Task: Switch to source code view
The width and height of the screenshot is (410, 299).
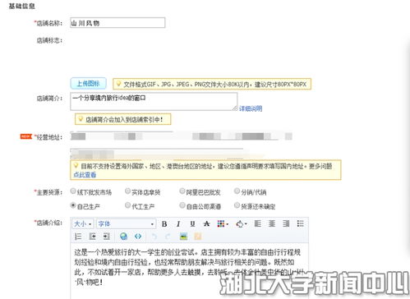Action: 138,237
